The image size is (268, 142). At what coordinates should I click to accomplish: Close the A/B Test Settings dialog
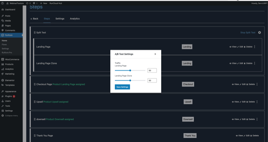pyautogui.click(x=155, y=54)
